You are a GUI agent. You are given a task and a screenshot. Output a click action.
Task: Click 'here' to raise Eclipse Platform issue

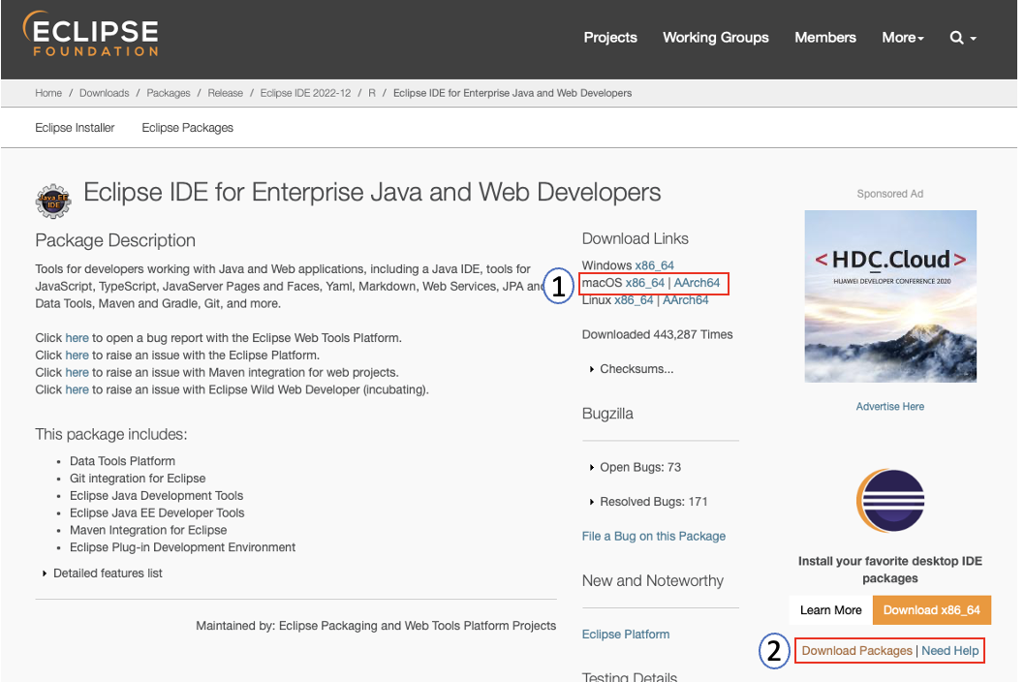coord(77,356)
